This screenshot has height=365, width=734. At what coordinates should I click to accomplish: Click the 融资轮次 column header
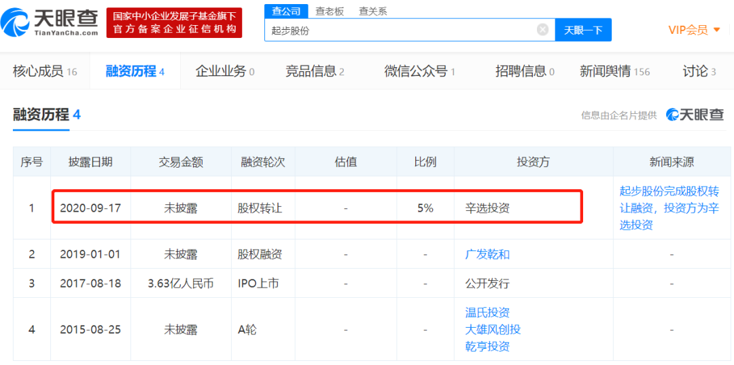pyautogui.click(x=263, y=162)
